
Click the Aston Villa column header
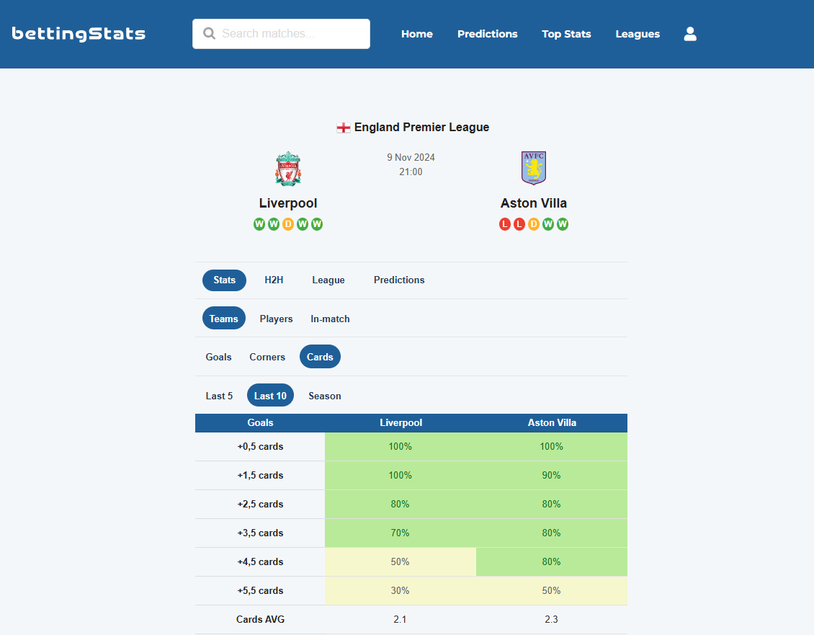tap(552, 423)
